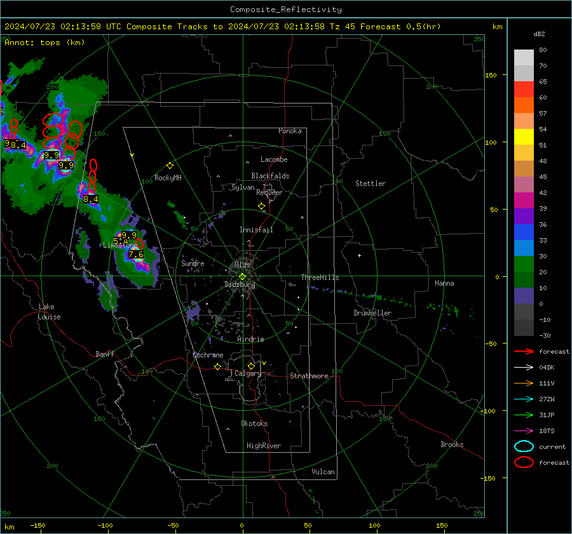Click the red forecast ellipse legend icon
The image size is (572, 534).
[524, 462]
